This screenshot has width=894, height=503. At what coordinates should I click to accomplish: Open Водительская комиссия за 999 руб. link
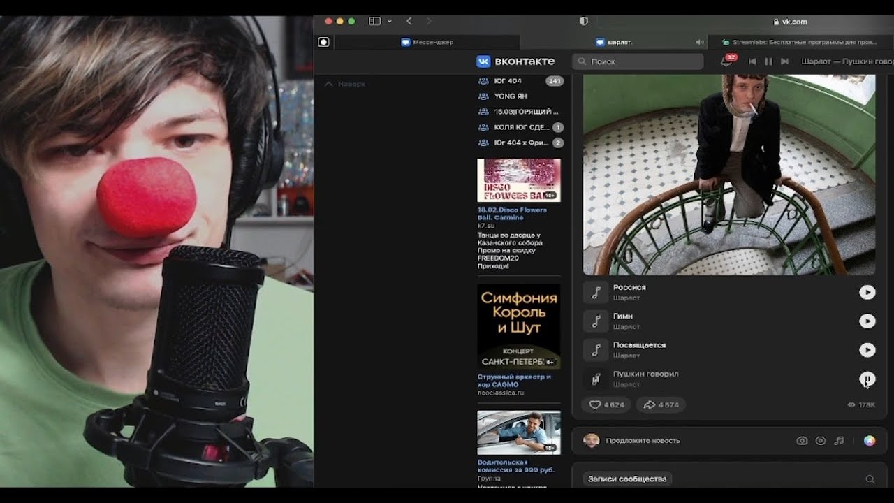516,467
